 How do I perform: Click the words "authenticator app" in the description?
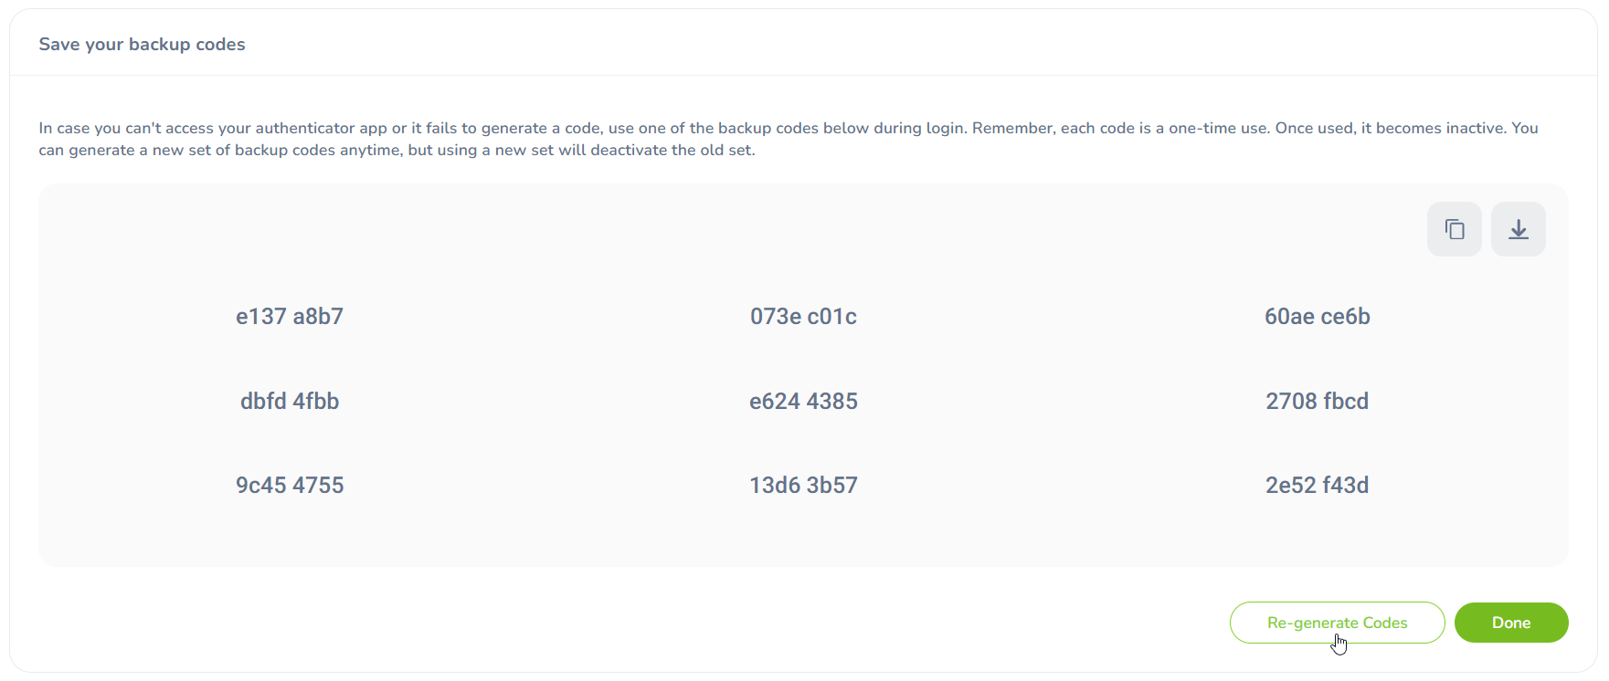point(321,129)
